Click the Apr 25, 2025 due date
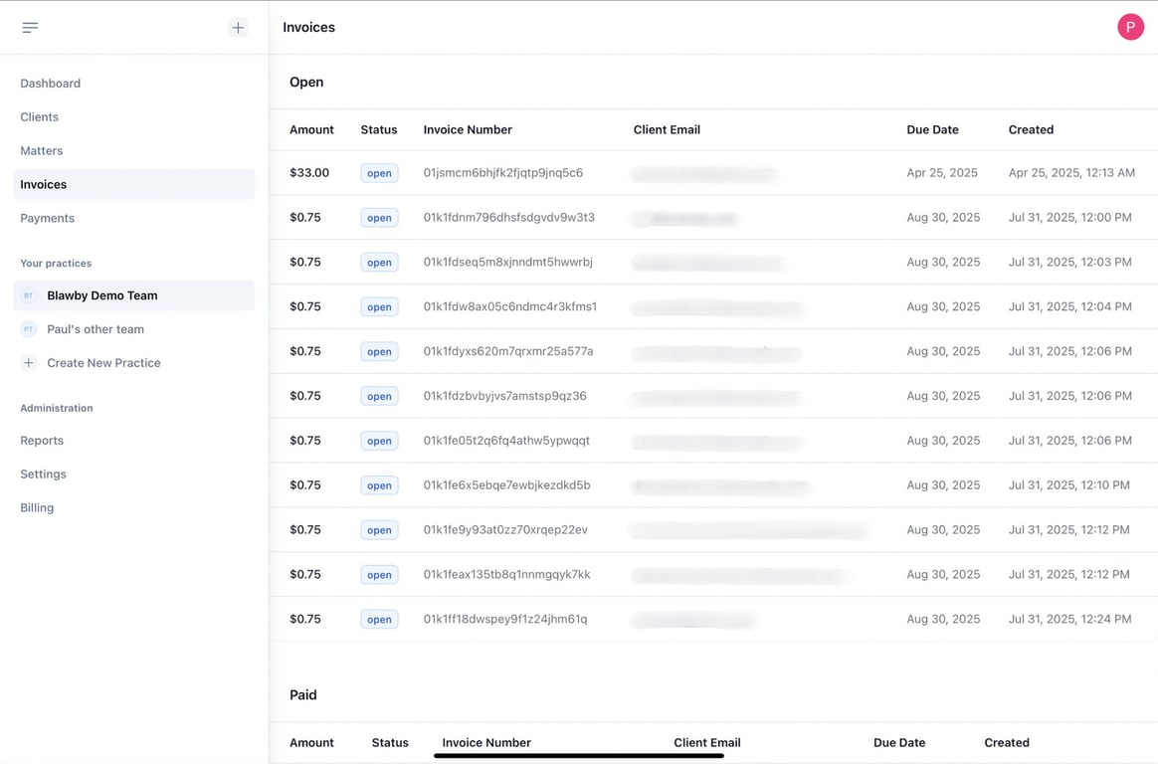Viewport: 1158px width, 764px height. coord(942,173)
